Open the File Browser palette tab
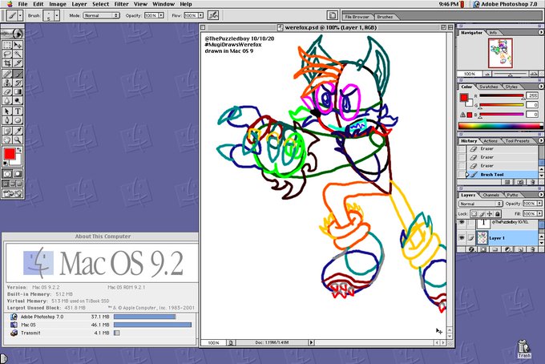The height and width of the screenshot is (364, 545). (357, 17)
